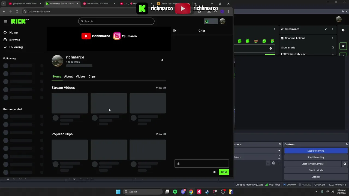Go back in the browser
Screen dimensions: 349x196
(x=4, y=11)
